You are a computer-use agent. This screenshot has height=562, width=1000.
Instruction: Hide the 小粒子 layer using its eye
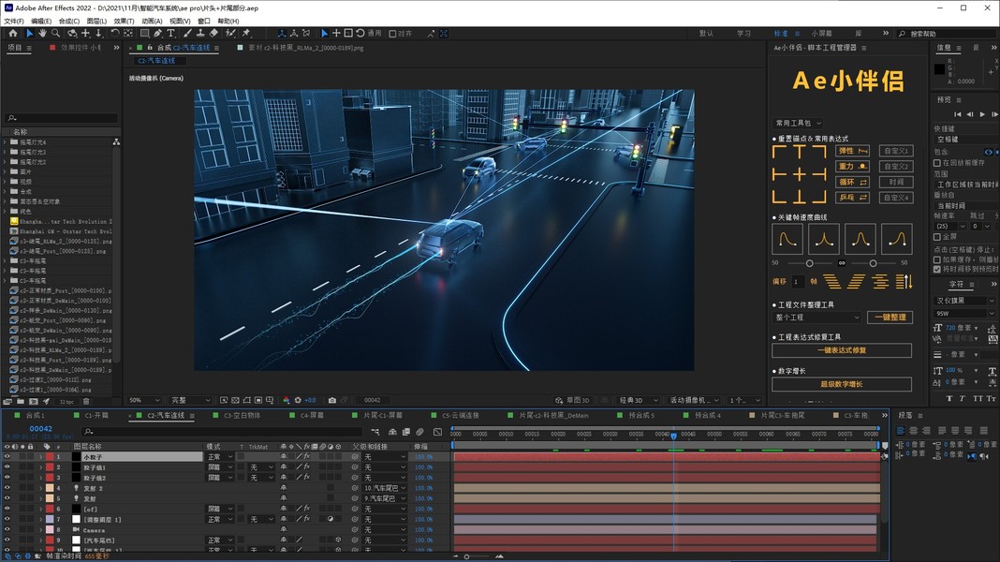pos(7,457)
